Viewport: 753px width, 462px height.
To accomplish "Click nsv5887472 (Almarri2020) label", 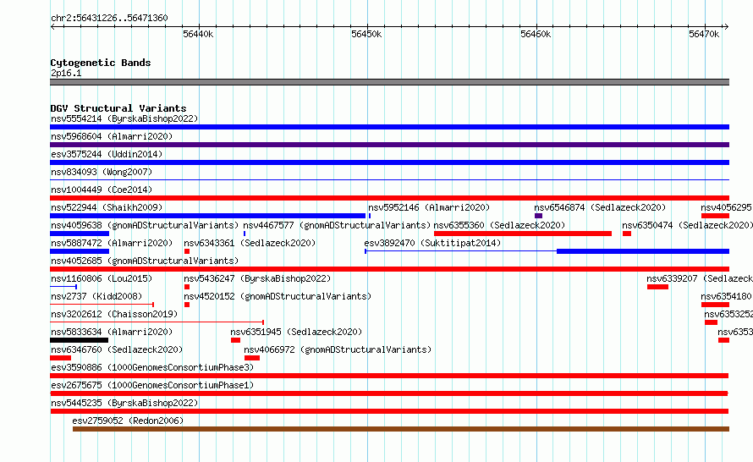I will coord(112,243).
